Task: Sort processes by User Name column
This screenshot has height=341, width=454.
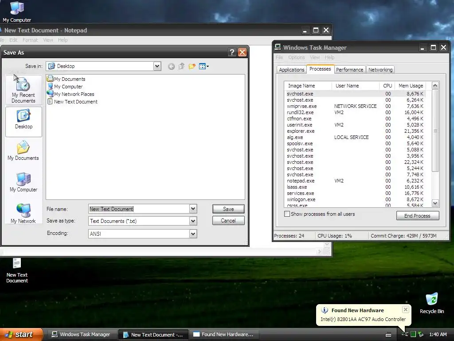Action: click(x=355, y=86)
